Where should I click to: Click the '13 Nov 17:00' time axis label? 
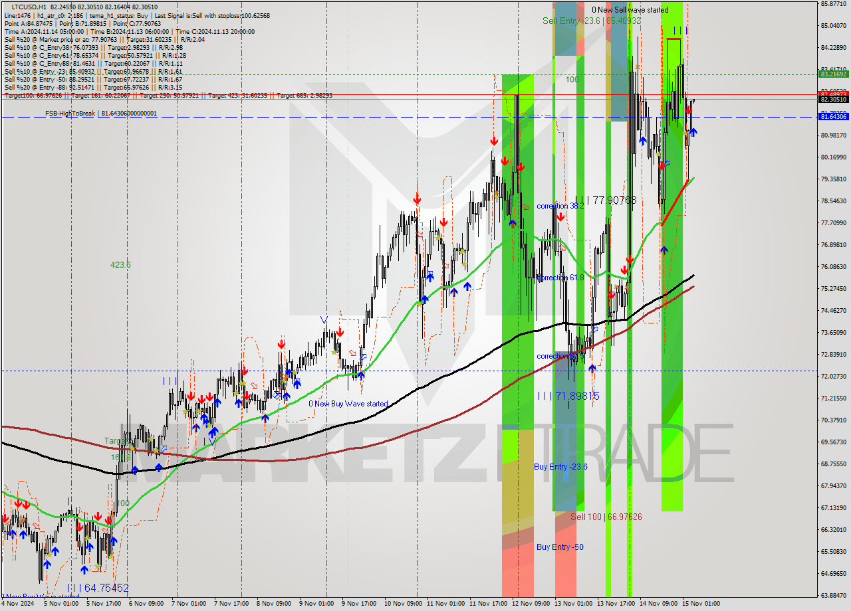(x=618, y=604)
